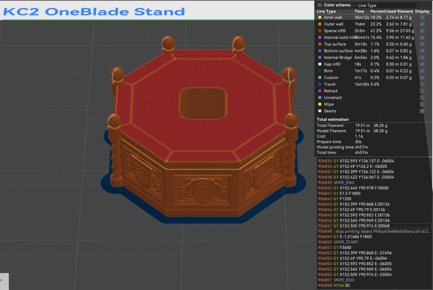Viewport: 433px width, 290px height.
Task: Untick the Outer wall display checkbox
Action: (x=422, y=24)
